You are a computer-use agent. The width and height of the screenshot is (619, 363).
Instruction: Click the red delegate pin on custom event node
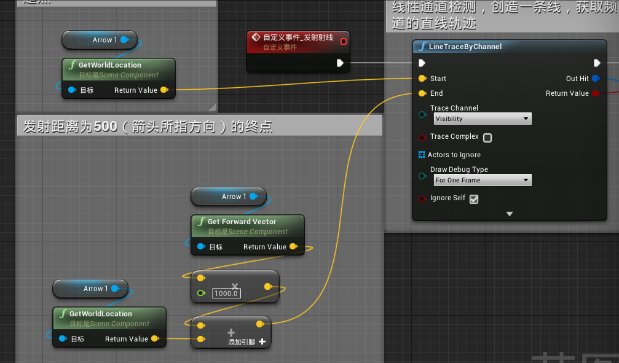(343, 41)
